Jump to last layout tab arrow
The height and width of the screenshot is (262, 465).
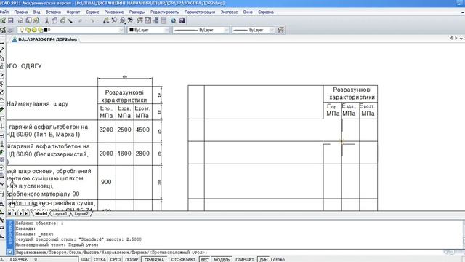26,213
